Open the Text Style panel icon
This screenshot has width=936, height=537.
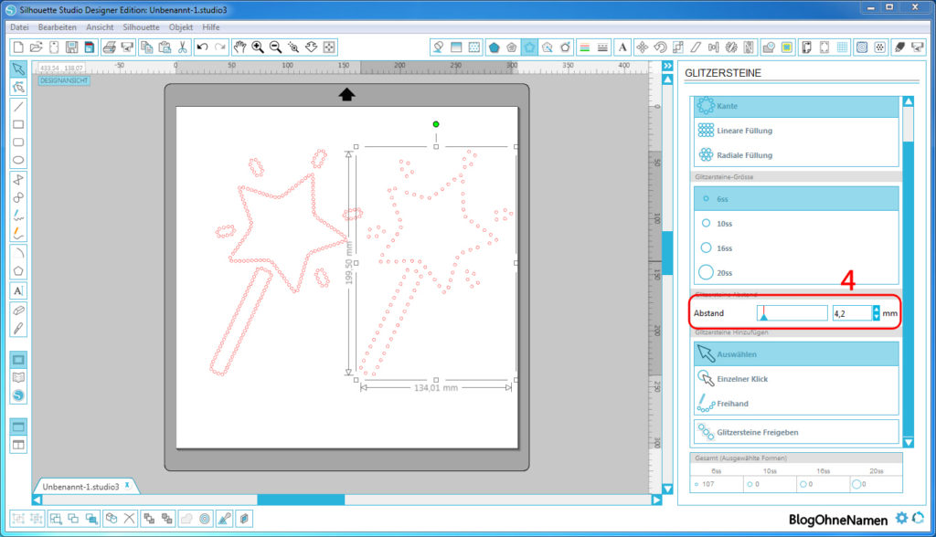622,47
